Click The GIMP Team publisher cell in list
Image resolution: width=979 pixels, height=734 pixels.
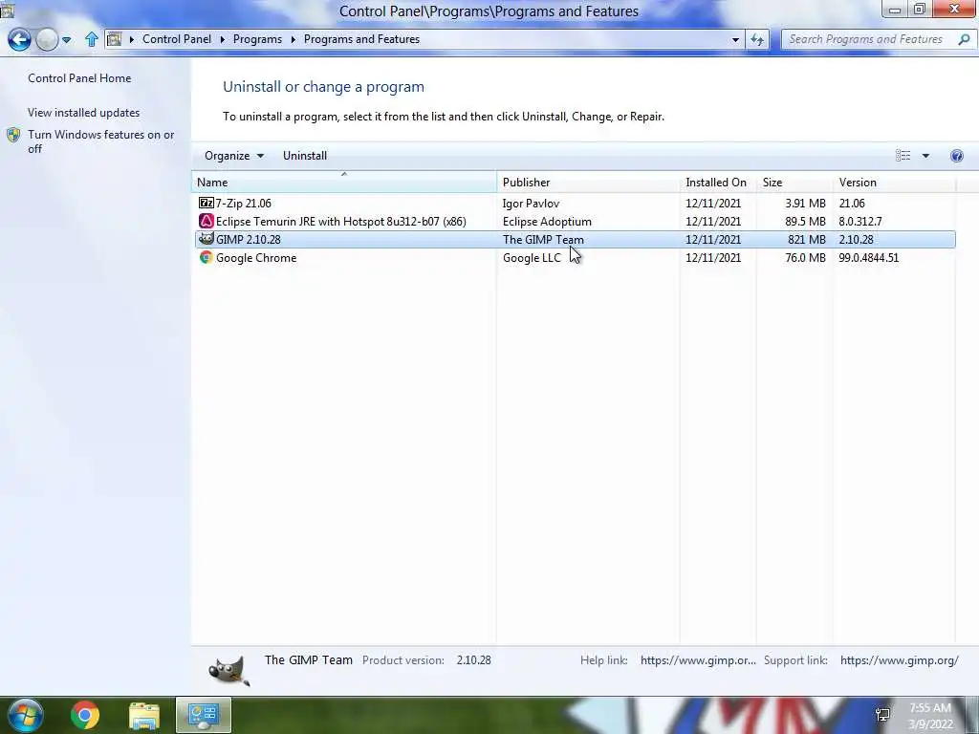tap(543, 239)
